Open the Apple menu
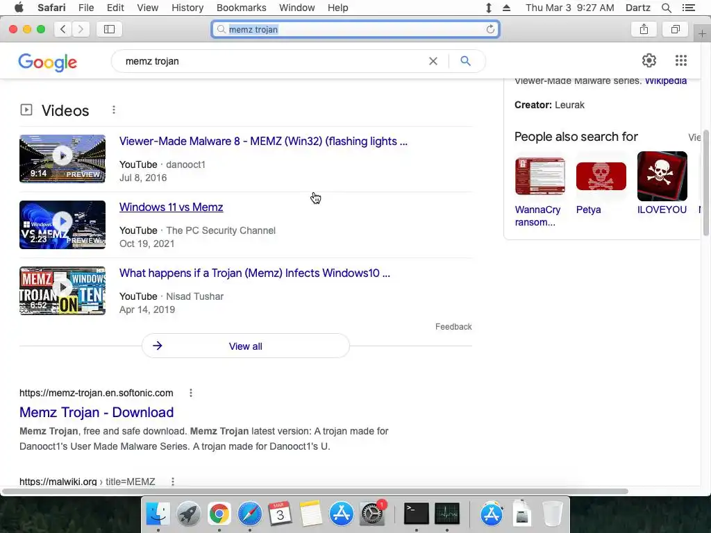This screenshot has height=533, width=711. pos(19,7)
